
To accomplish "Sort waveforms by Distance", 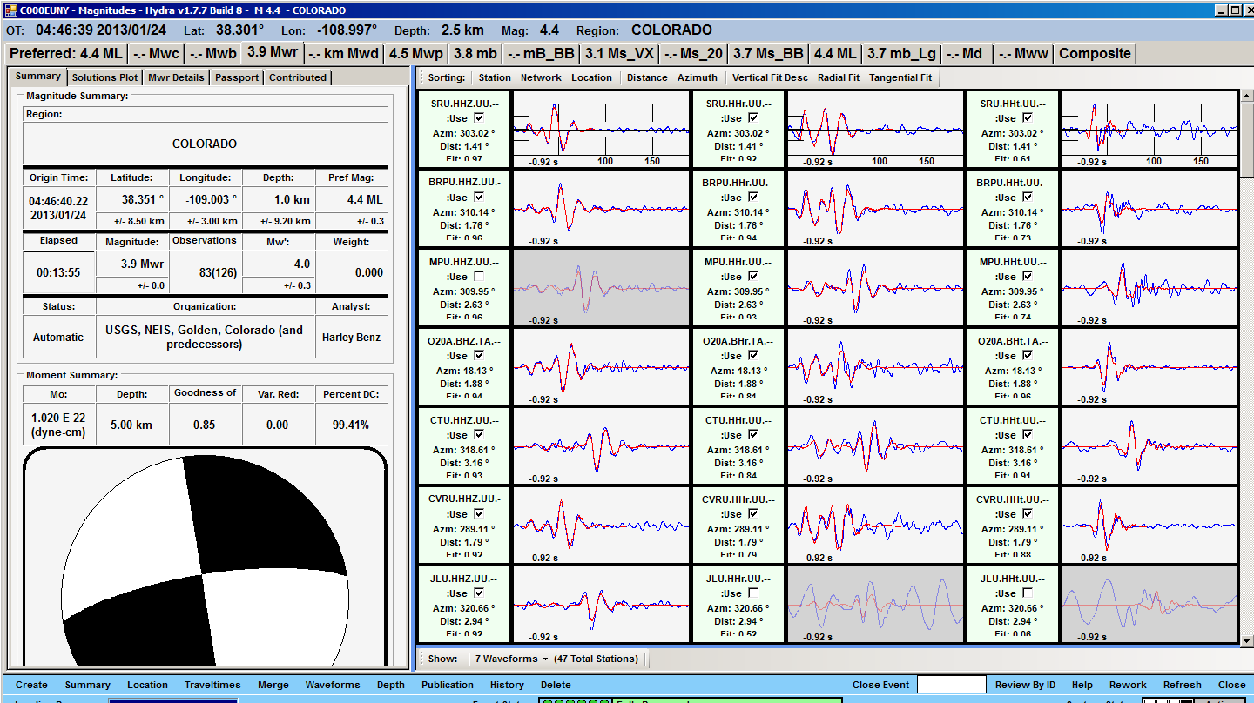I will [x=647, y=77].
